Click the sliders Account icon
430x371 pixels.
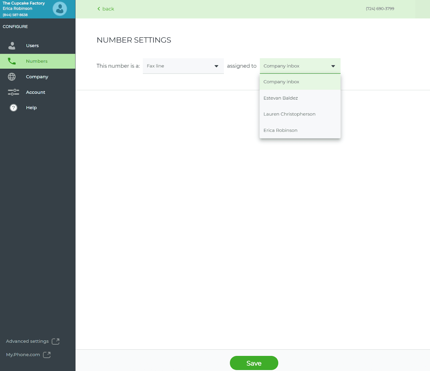[x=13, y=92]
